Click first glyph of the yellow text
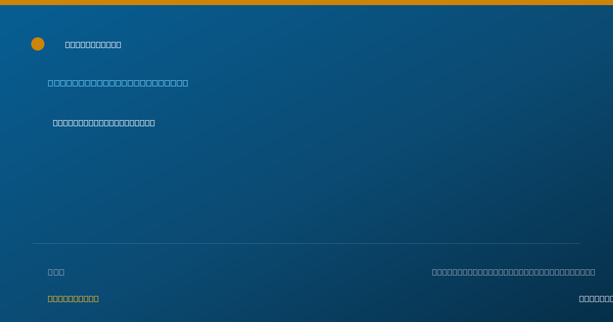Screen dimensions: 613x322 pos(51,298)
